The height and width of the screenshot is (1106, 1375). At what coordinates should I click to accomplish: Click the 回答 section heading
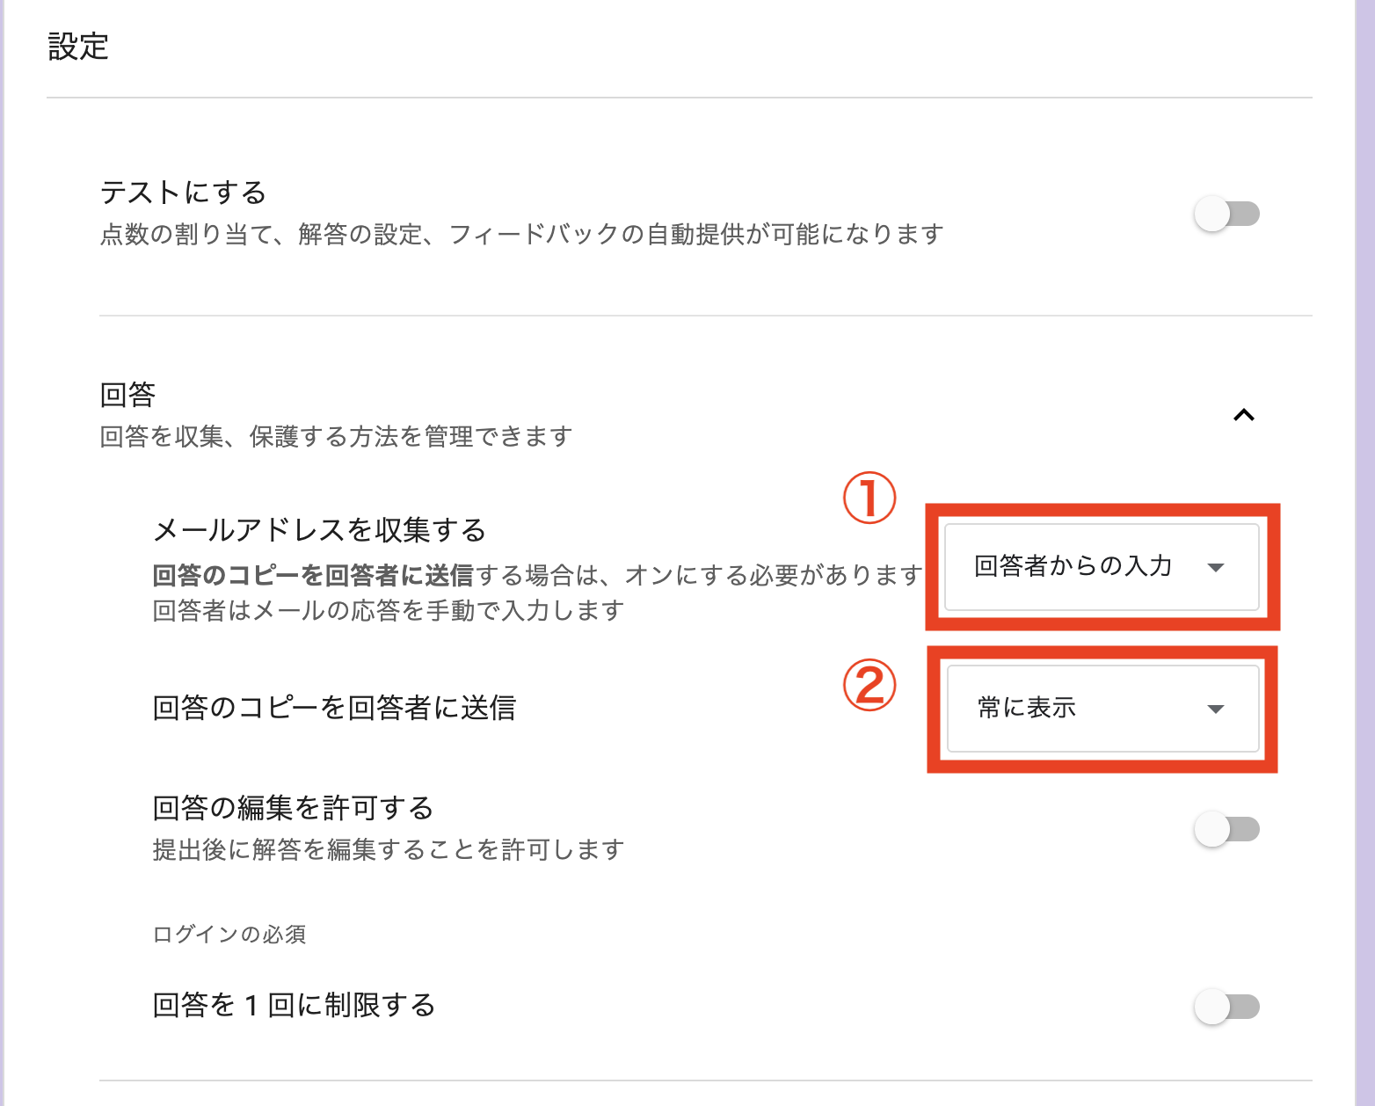[x=127, y=395]
